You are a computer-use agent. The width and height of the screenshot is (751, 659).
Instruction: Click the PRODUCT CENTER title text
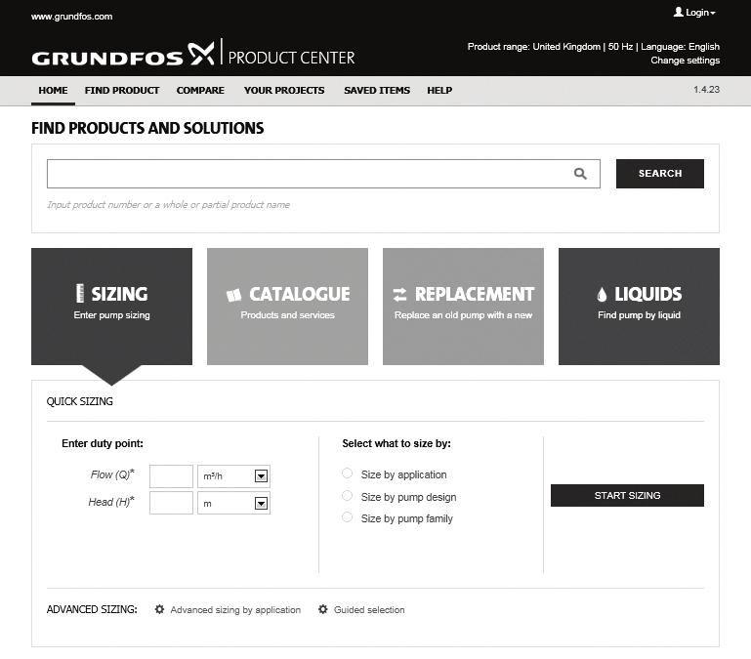click(x=291, y=58)
